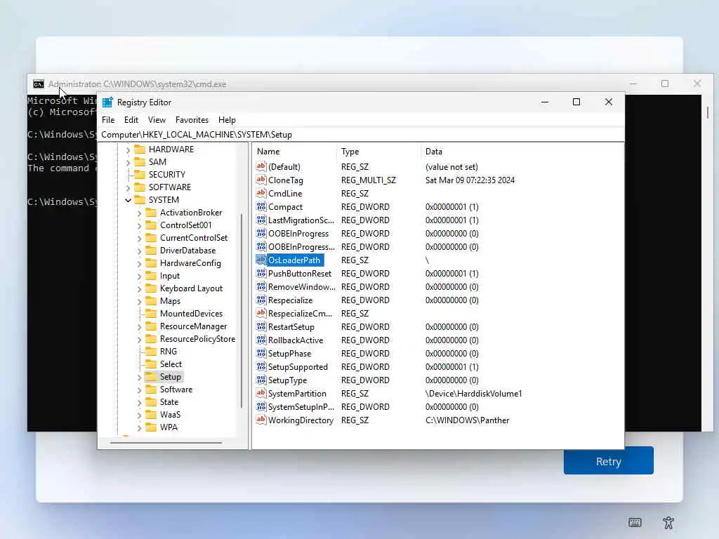Viewport: 719px width, 539px height.
Task: Open the Edit menu in Registry Editor
Action: pyautogui.click(x=131, y=119)
